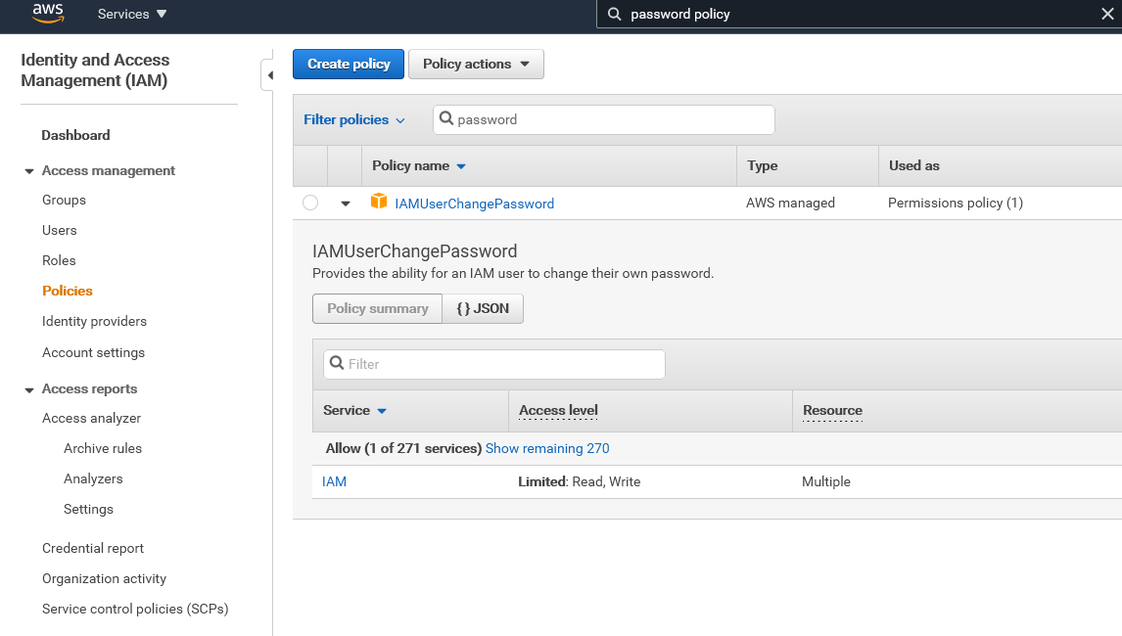
Task: Collapse the Access reports section
Action: (x=29, y=389)
